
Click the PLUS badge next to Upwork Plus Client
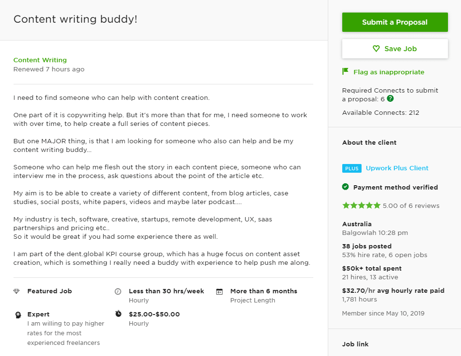[351, 168]
